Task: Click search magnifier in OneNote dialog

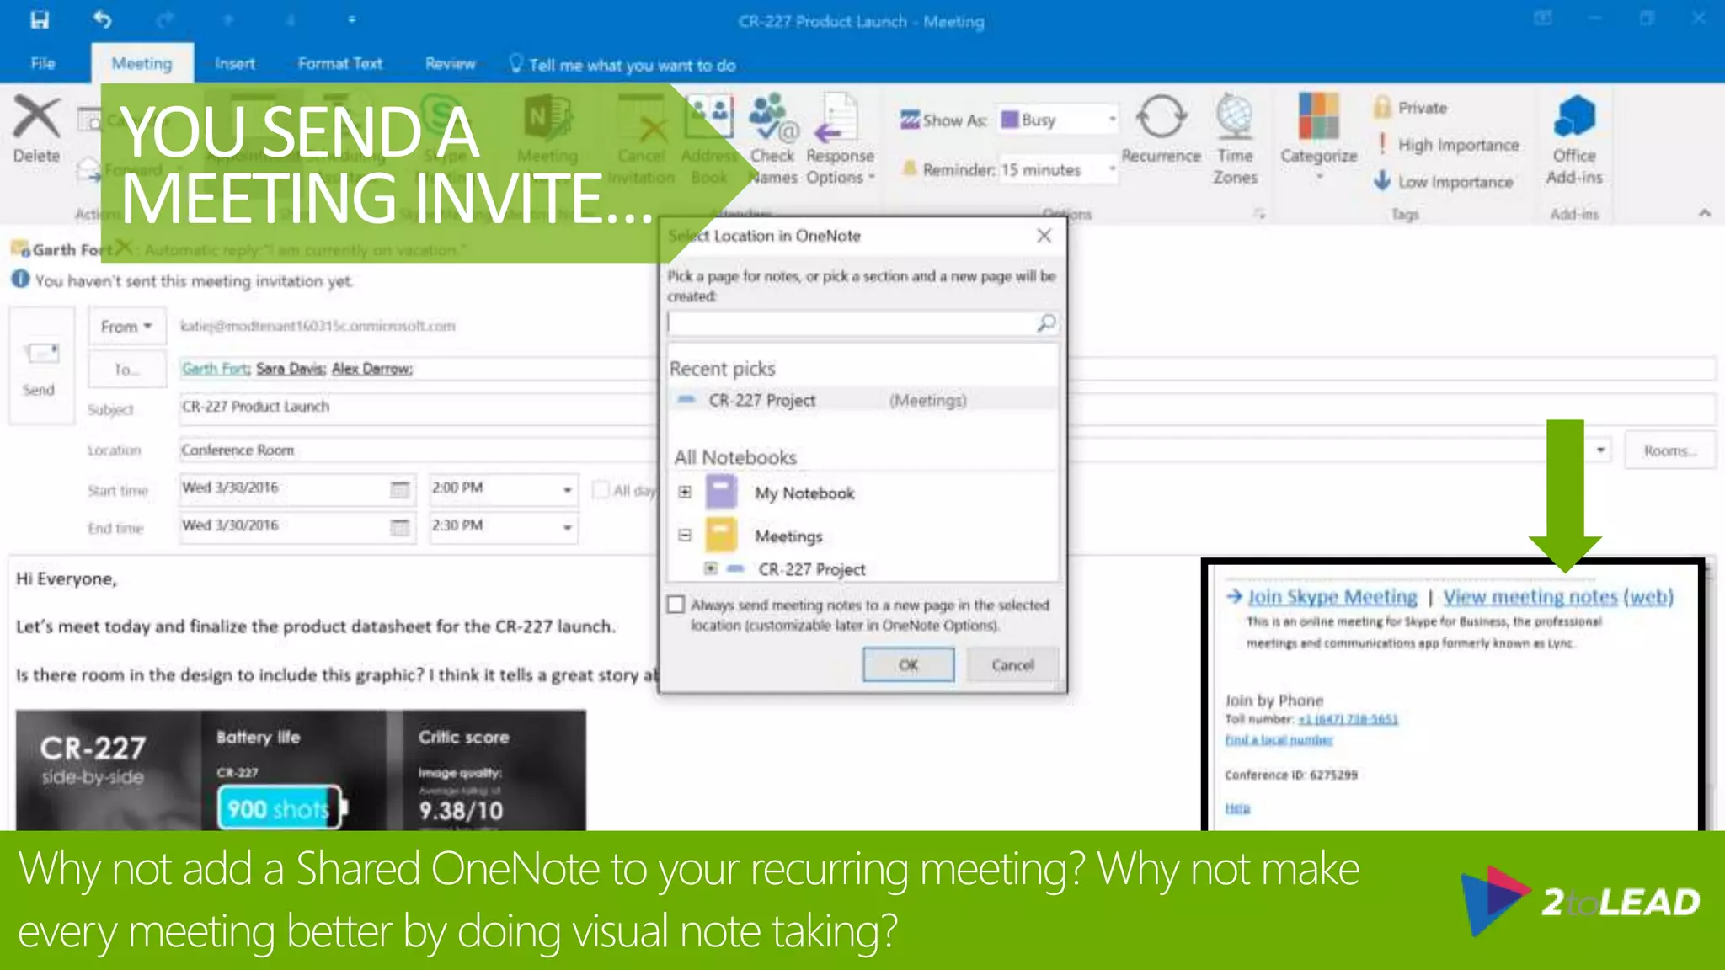Action: click(x=1046, y=323)
